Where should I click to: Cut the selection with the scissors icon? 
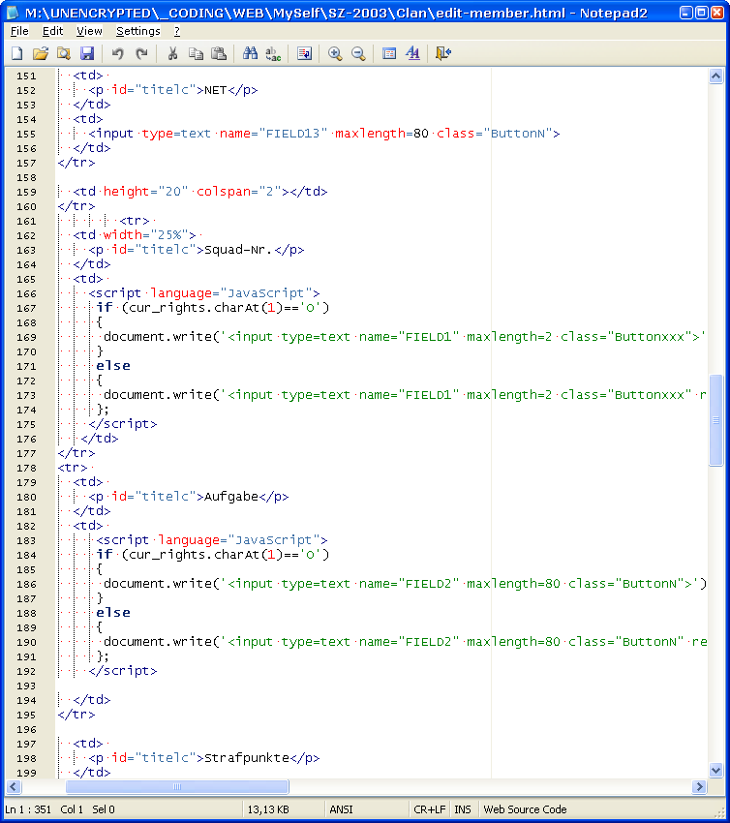tap(172, 53)
